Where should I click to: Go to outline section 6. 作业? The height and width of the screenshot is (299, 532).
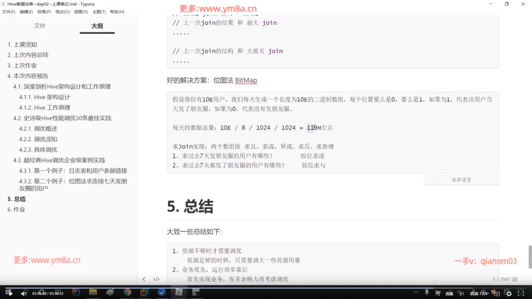[x=16, y=210]
